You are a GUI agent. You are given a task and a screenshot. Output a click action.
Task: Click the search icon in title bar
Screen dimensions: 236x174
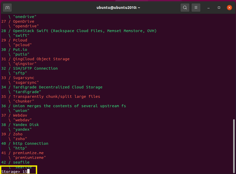185,7
